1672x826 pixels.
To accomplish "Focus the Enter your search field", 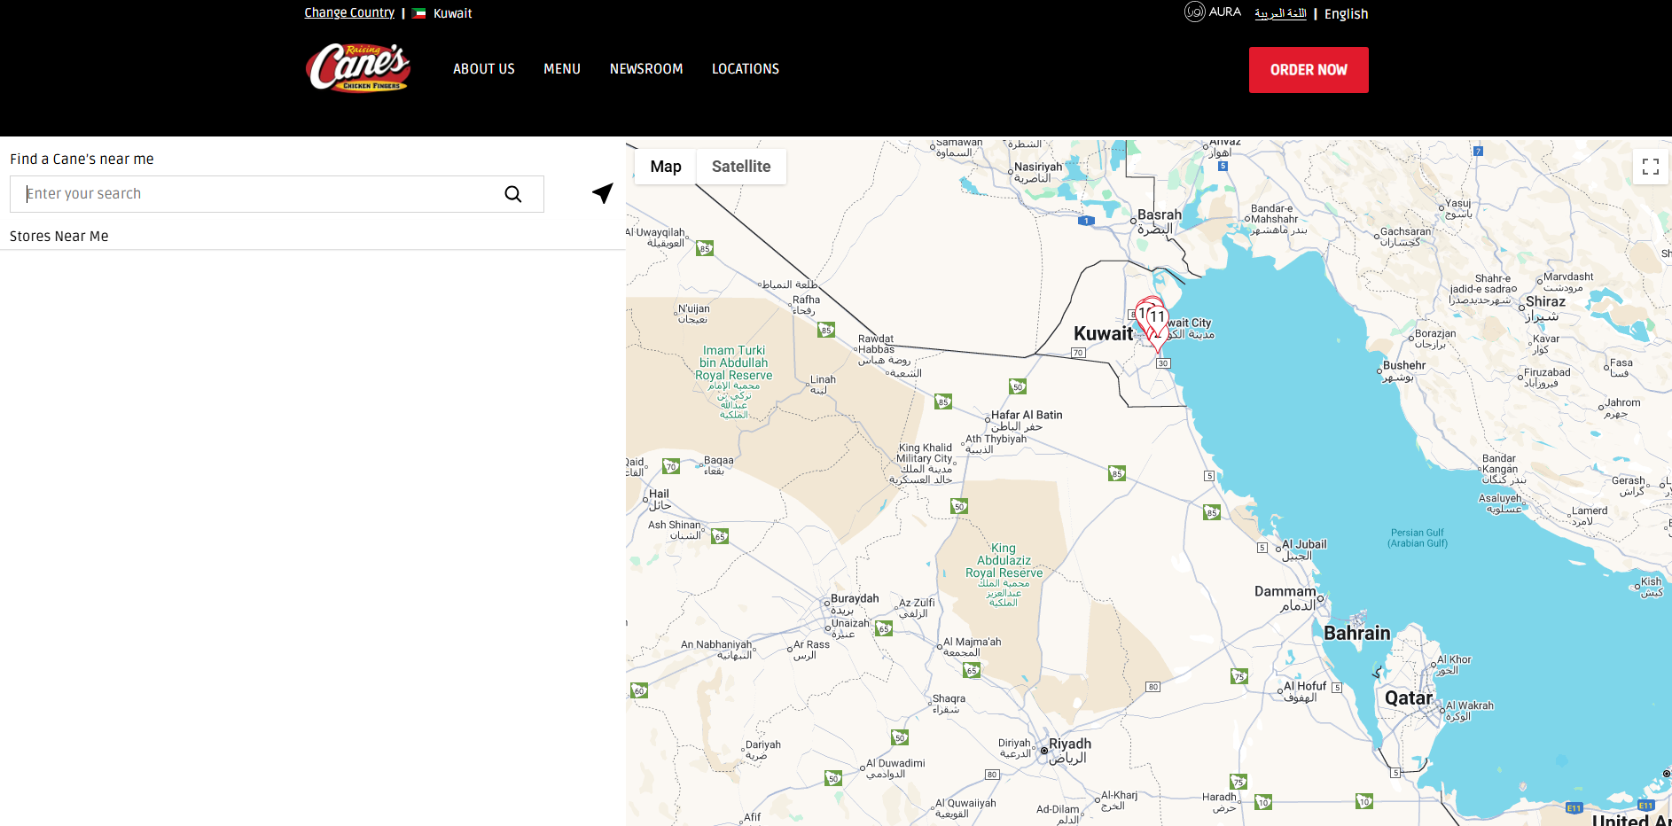I will click(x=277, y=194).
